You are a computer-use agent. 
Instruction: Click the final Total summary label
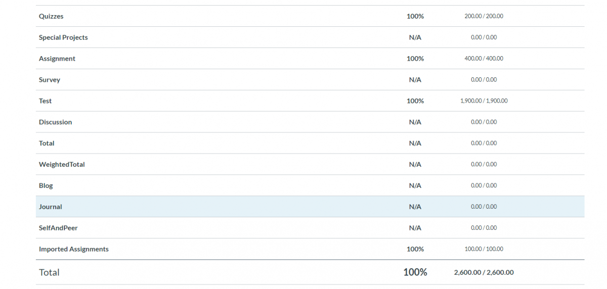pos(49,272)
